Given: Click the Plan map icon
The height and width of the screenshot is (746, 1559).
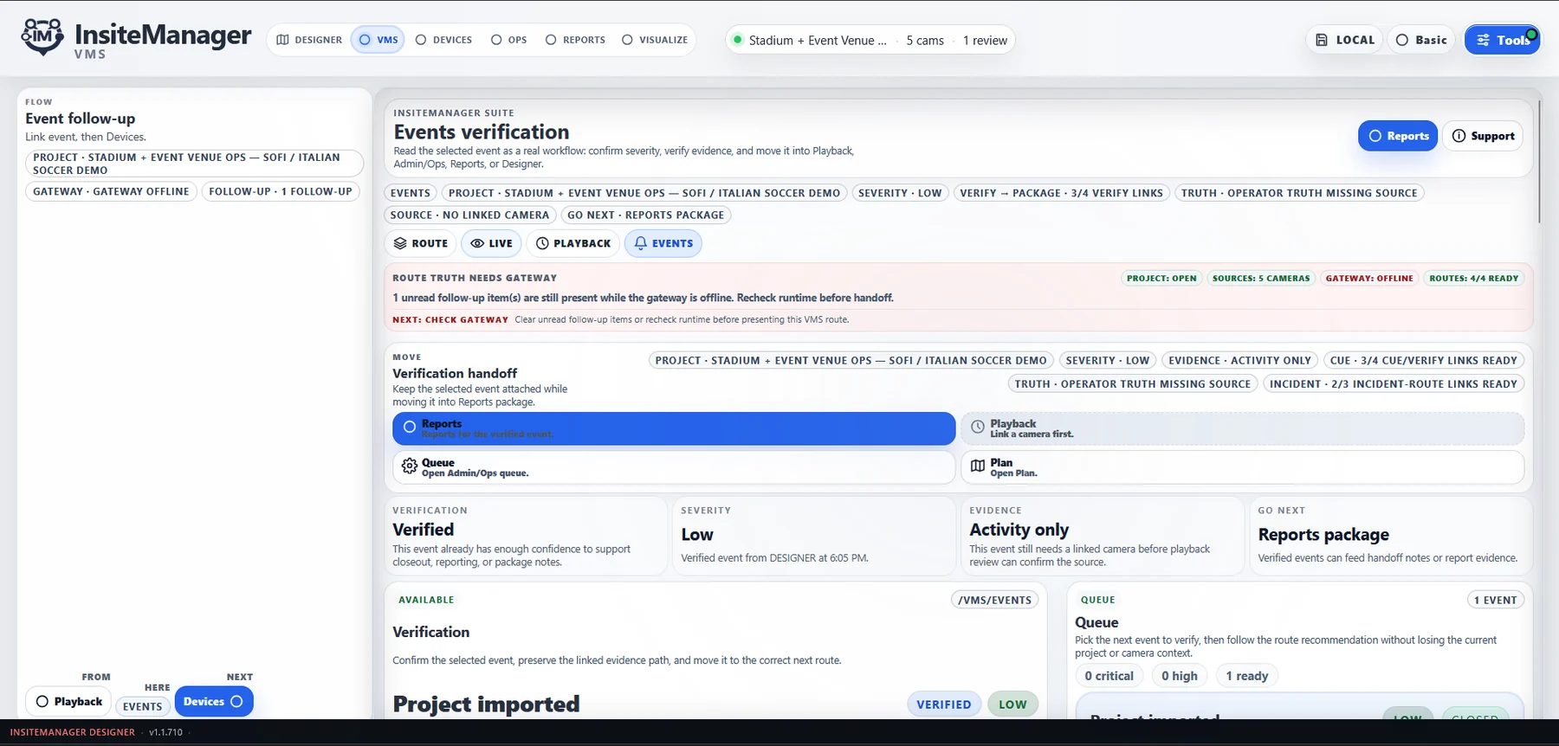Looking at the screenshot, I should (x=978, y=466).
